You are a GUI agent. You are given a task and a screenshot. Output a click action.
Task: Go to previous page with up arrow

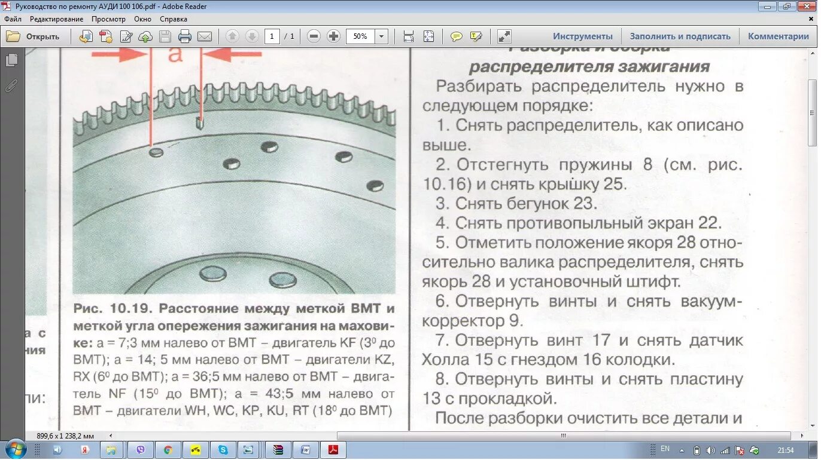pos(233,36)
